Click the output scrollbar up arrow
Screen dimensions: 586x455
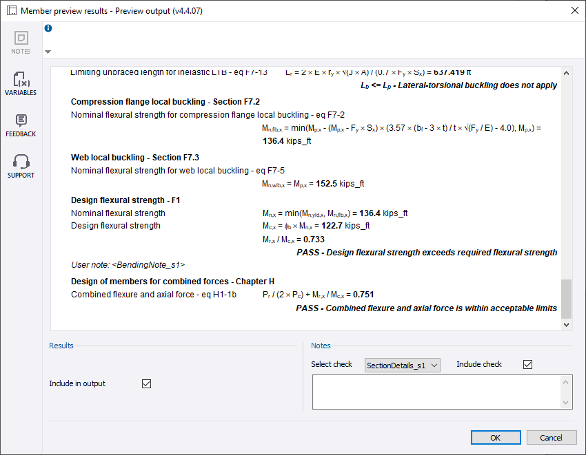coord(566,73)
